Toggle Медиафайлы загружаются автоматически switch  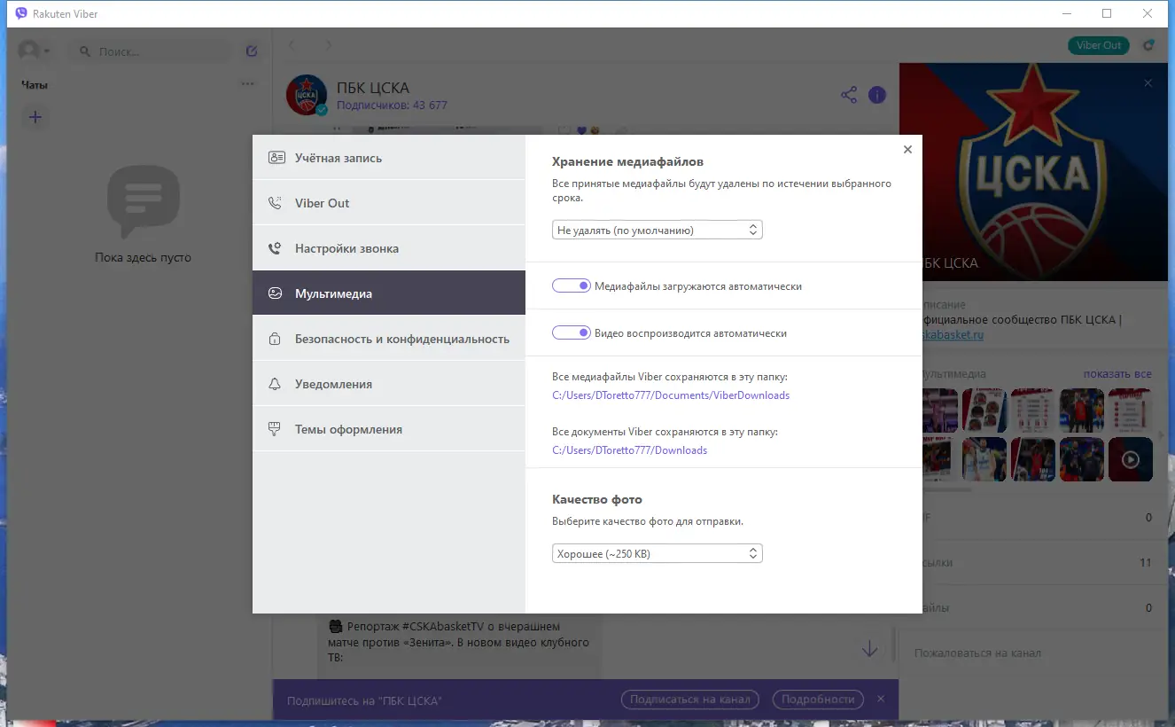pyautogui.click(x=571, y=286)
